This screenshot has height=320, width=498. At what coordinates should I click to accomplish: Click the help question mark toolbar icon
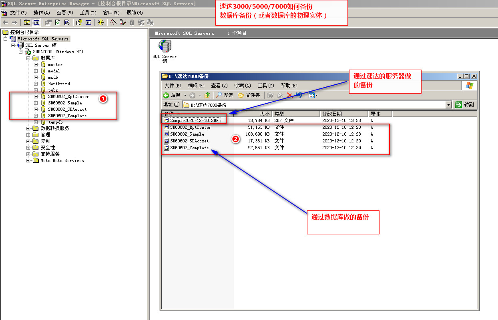[x=79, y=22]
